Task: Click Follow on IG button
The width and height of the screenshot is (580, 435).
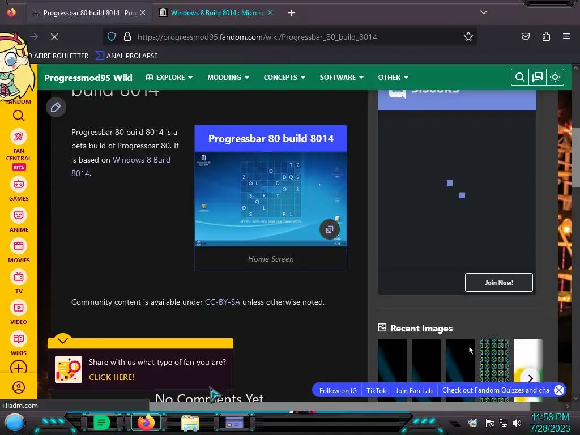Action: [x=338, y=391]
